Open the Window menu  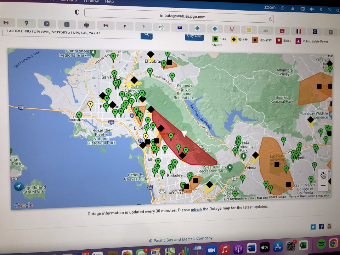(91, 1)
